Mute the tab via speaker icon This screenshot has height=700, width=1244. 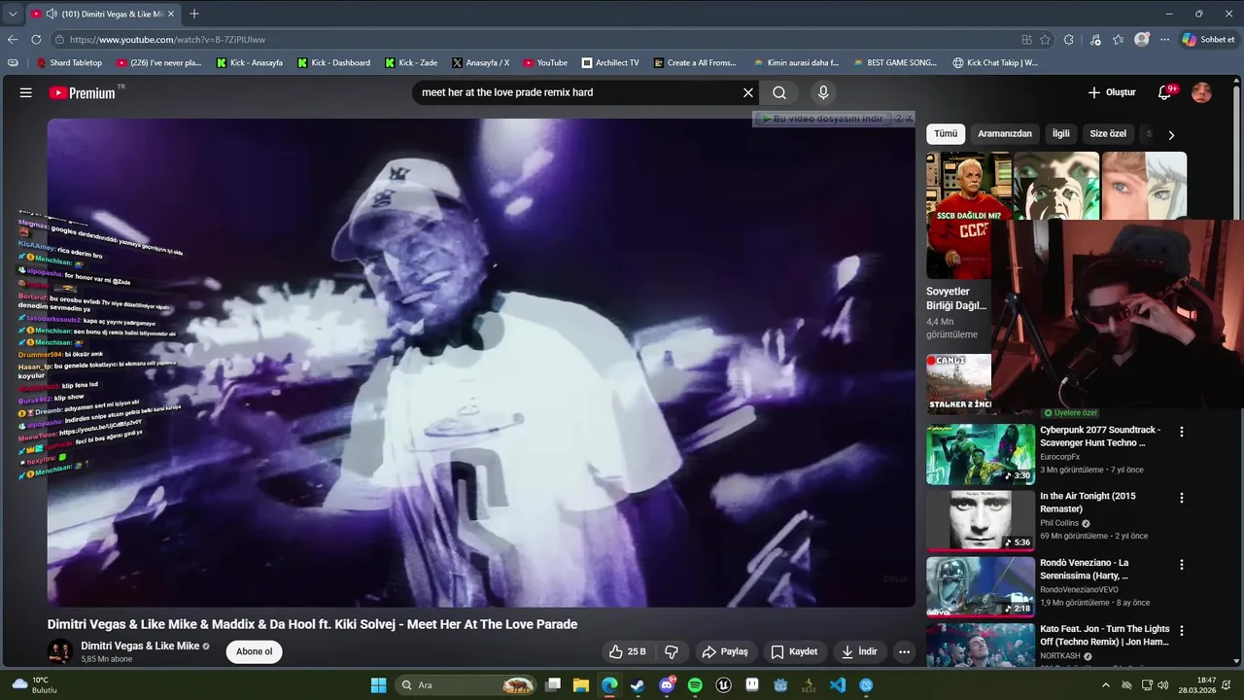coord(51,14)
